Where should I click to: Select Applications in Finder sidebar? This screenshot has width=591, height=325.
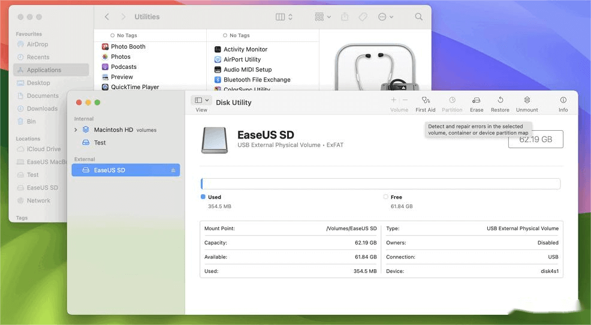pos(51,70)
